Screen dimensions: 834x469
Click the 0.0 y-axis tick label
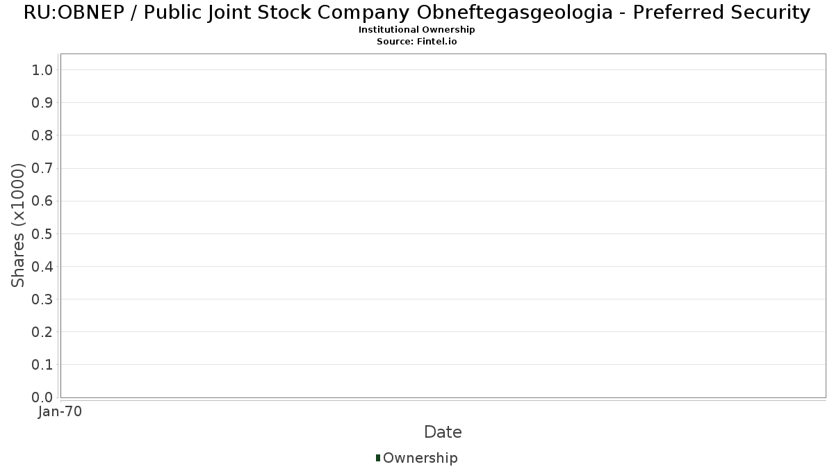click(42, 397)
